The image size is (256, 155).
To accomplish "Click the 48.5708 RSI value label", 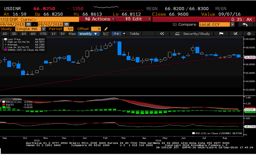I will tap(250, 126).
